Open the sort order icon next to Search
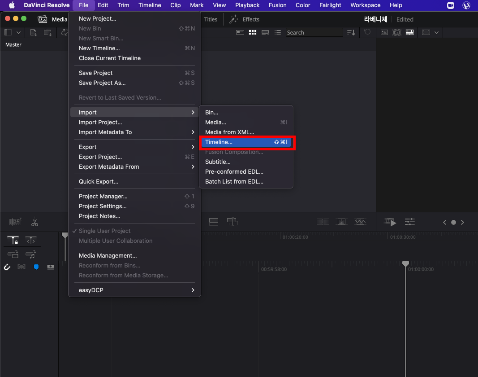 pos(351,32)
